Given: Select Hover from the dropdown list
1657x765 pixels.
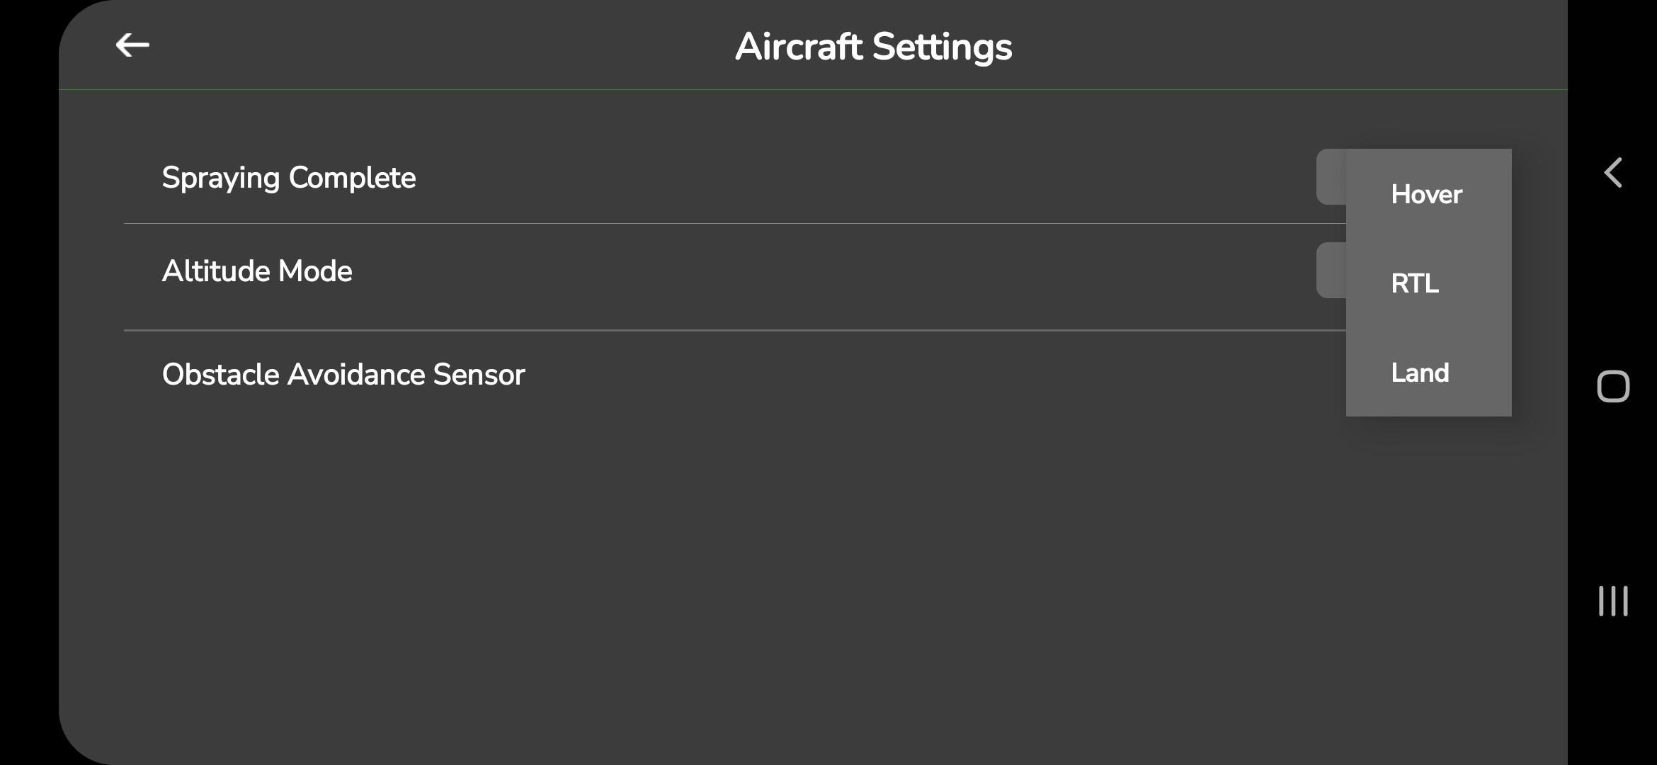Looking at the screenshot, I should pos(1426,195).
